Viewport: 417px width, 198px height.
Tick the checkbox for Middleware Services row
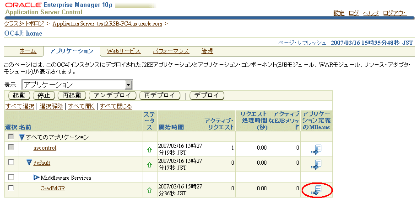coord(11,177)
